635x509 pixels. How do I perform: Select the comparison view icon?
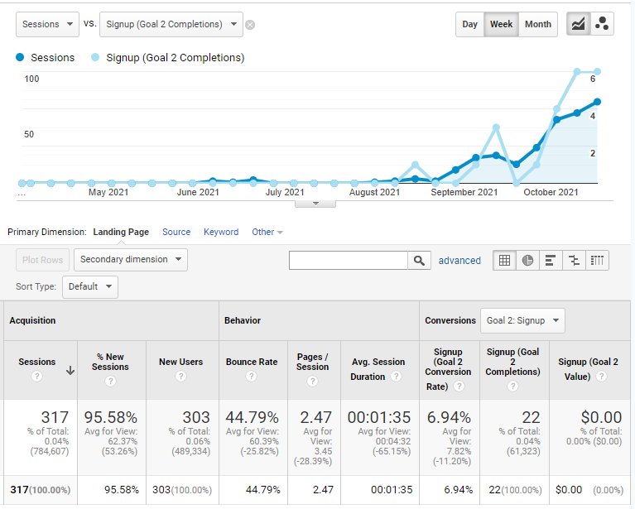574,261
